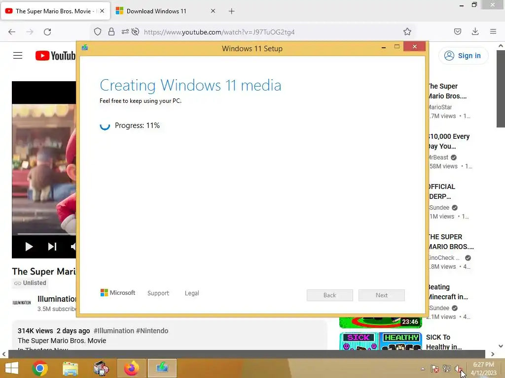The width and height of the screenshot is (505, 378).
Task: Open Firefox from the taskbar
Action: pyautogui.click(x=131, y=368)
